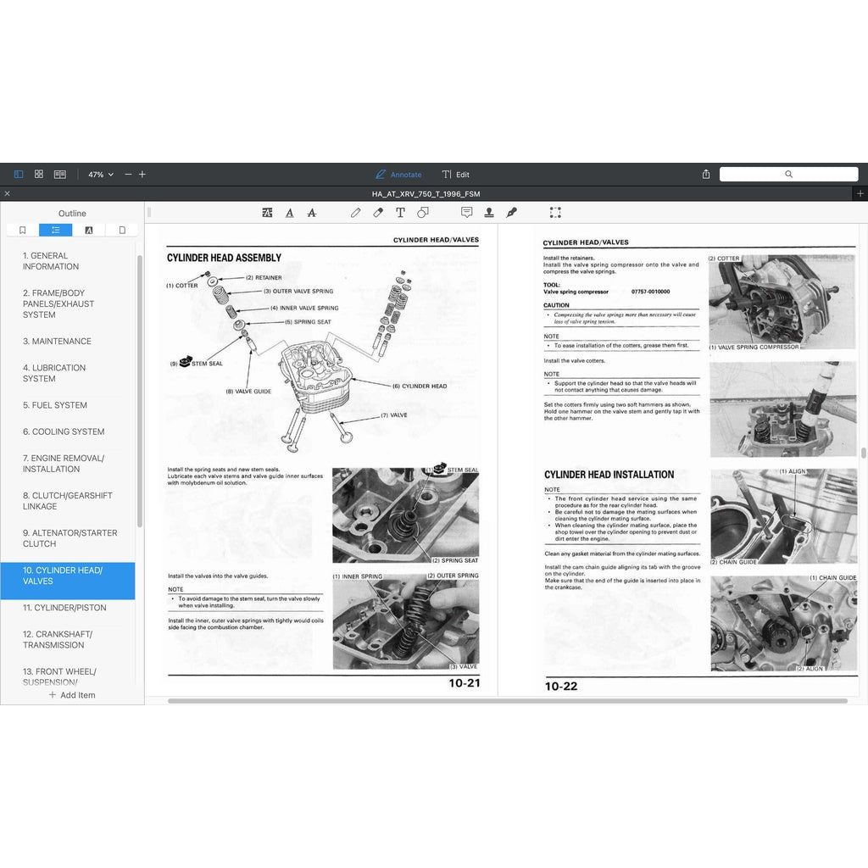The width and height of the screenshot is (868, 868).
Task: Switch to Annotate mode
Action: [398, 175]
